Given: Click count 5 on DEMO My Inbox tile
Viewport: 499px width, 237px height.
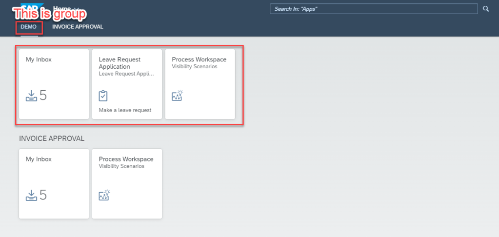Looking at the screenshot, I should [43, 96].
